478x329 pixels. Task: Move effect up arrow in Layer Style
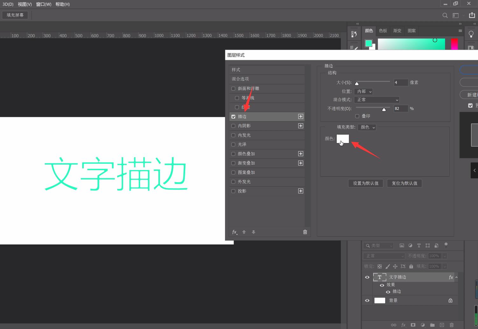[244, 232]
